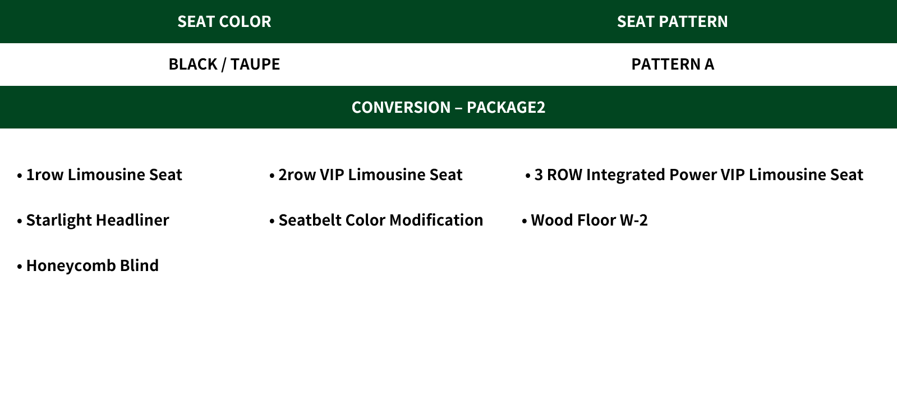The width and height of the screenshot is (897, 404).
Task: Click the bullet before Honeycomb Blind
Action: [x=20, y=267]
